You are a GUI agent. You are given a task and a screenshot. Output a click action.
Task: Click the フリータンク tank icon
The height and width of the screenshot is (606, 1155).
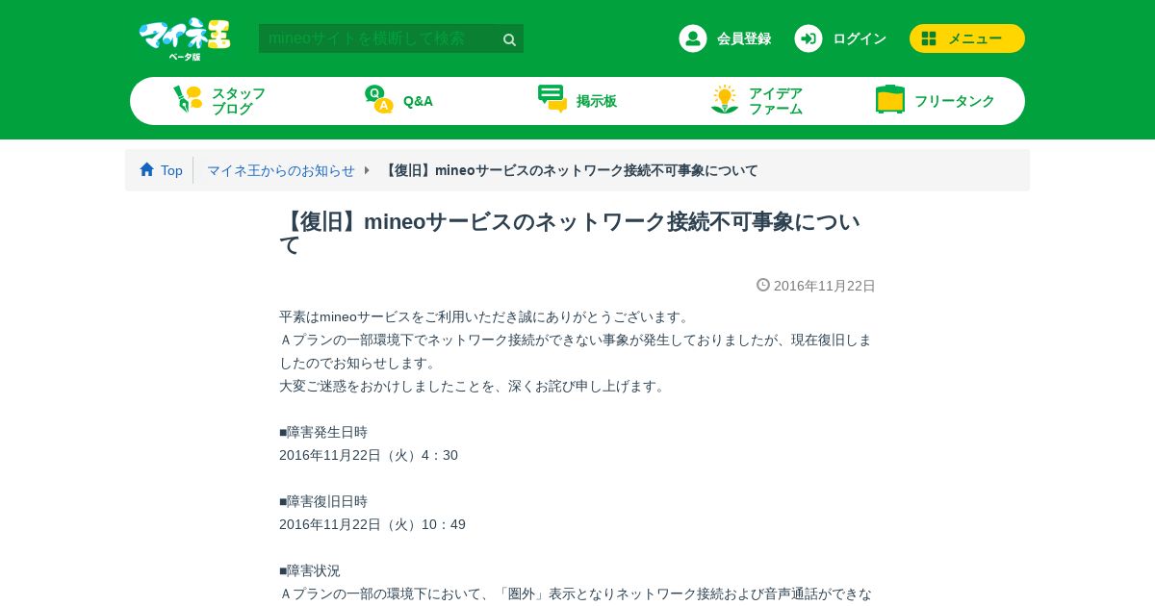890,99
